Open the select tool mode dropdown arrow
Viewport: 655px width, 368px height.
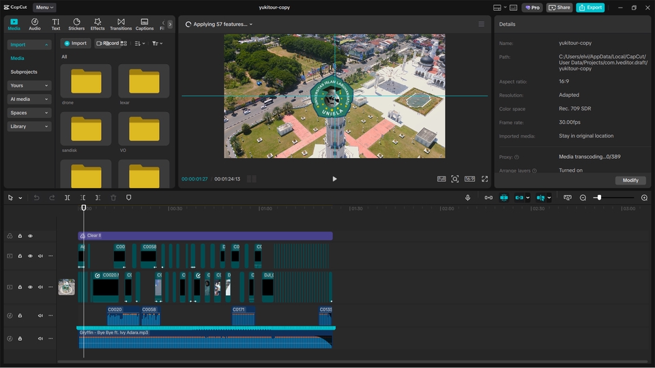(x=20, y=198)
